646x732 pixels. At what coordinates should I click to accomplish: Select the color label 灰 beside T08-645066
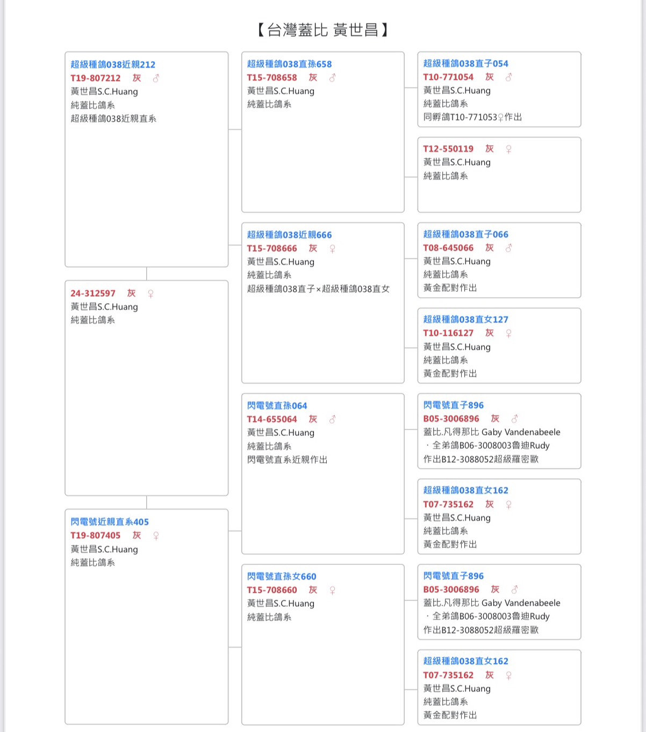489,248
